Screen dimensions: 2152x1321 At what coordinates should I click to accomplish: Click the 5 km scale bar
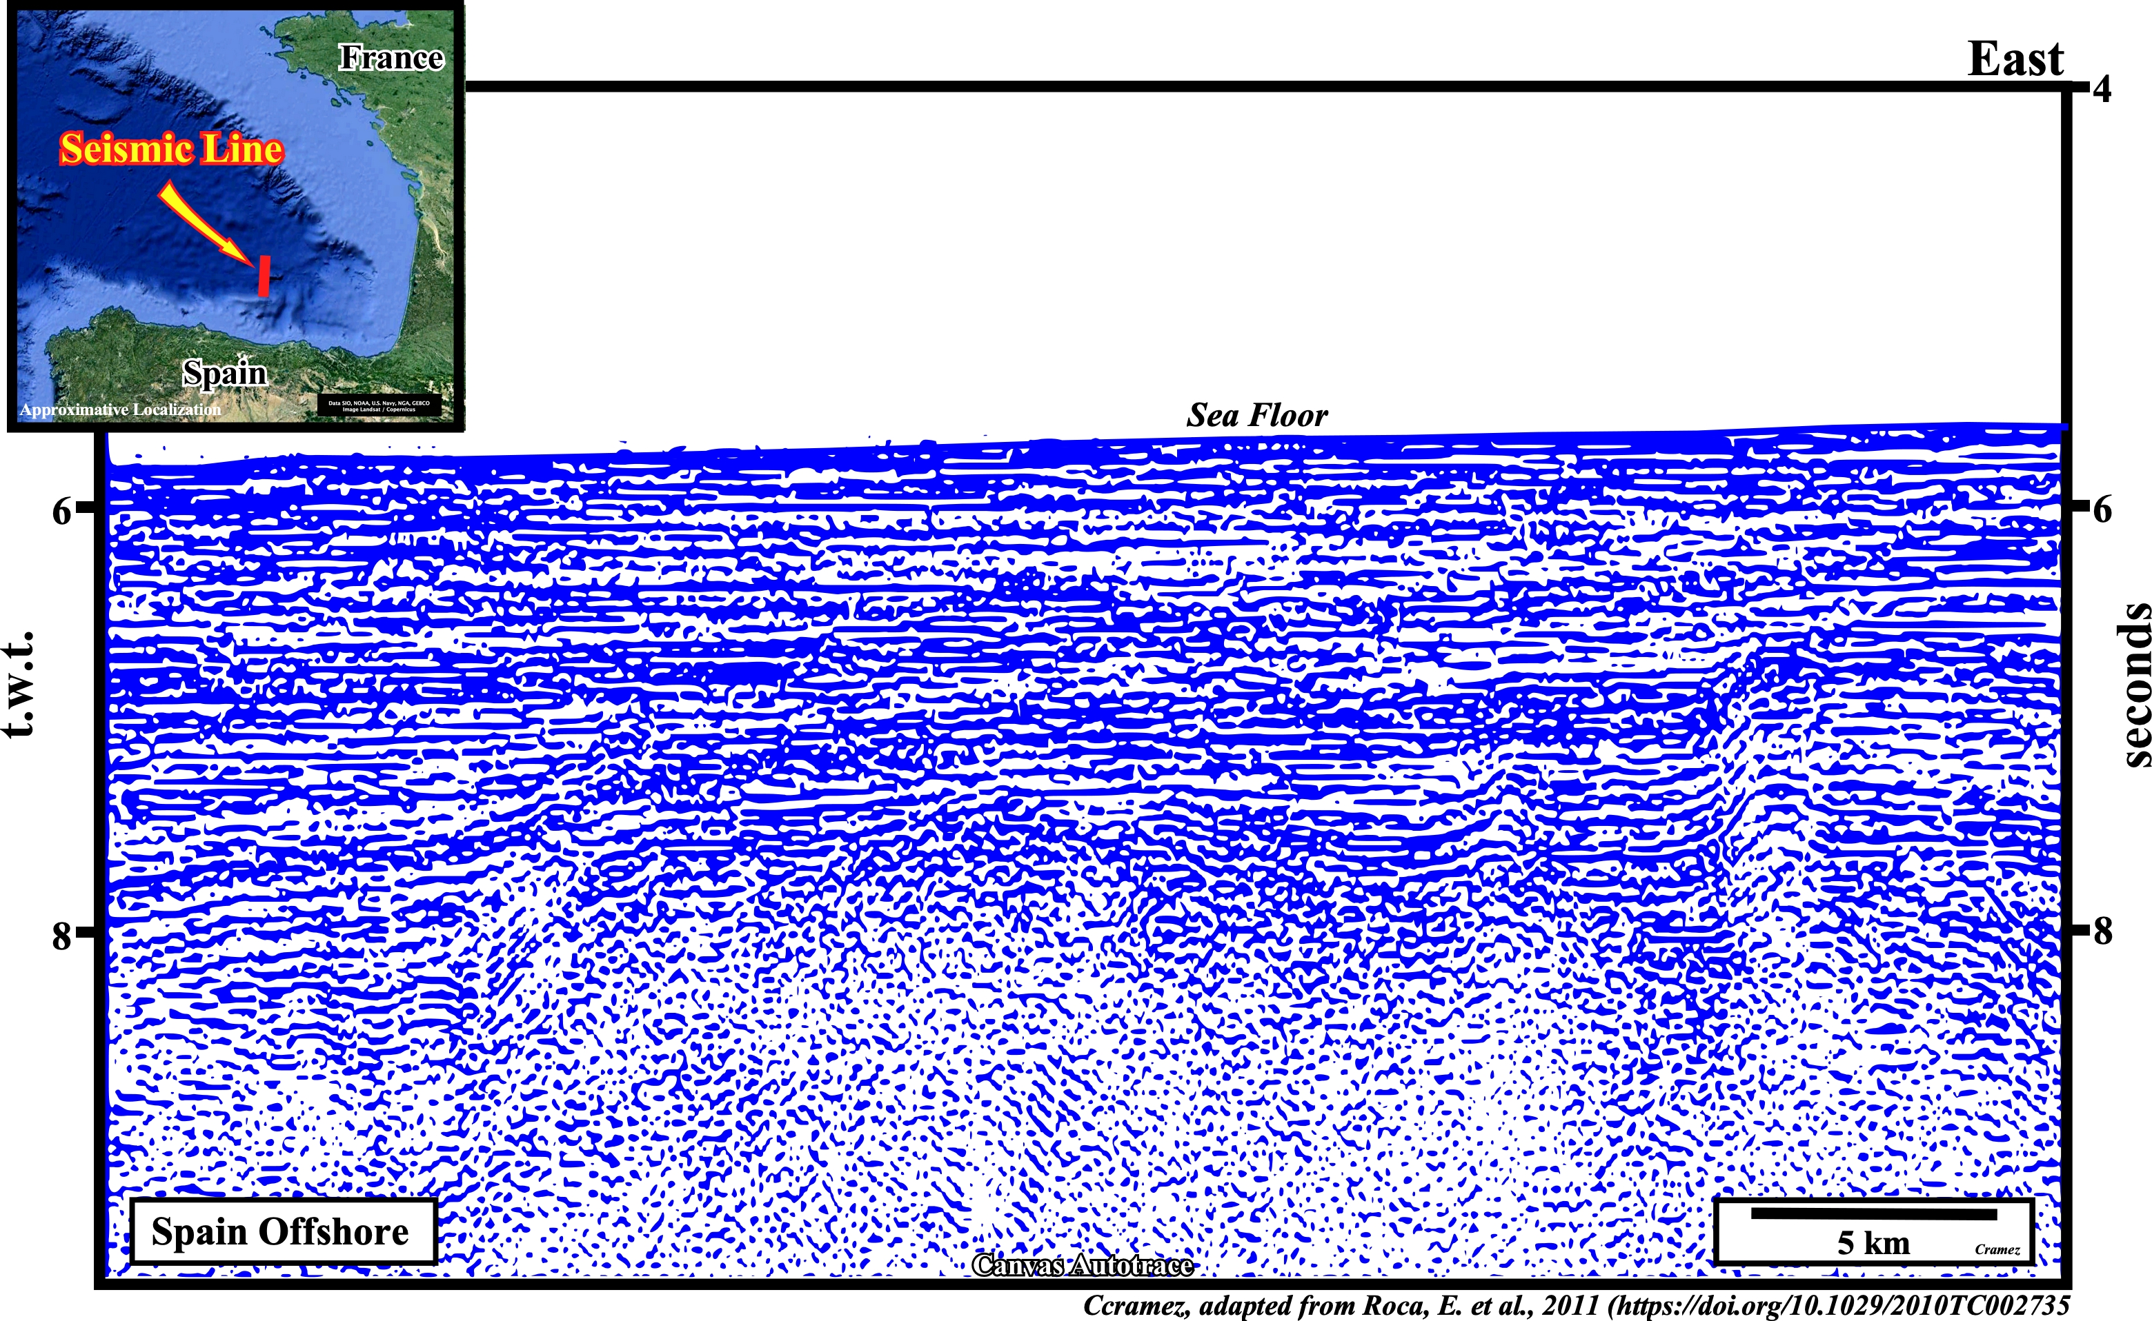[x=1873, y=1214]
